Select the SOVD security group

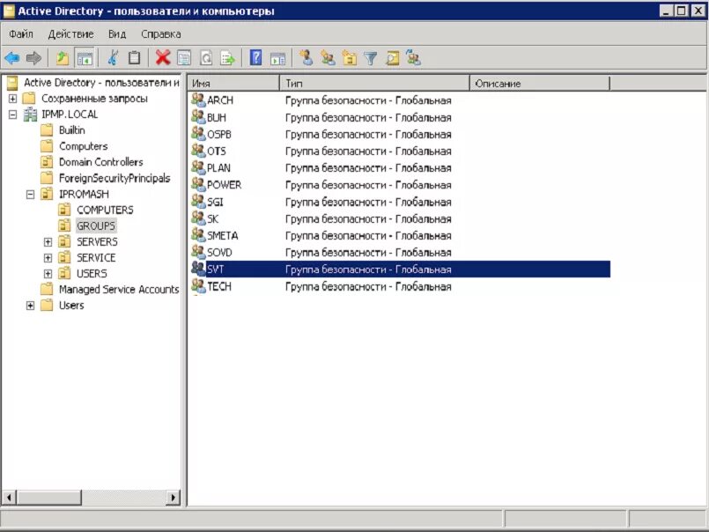coord(219,253)
